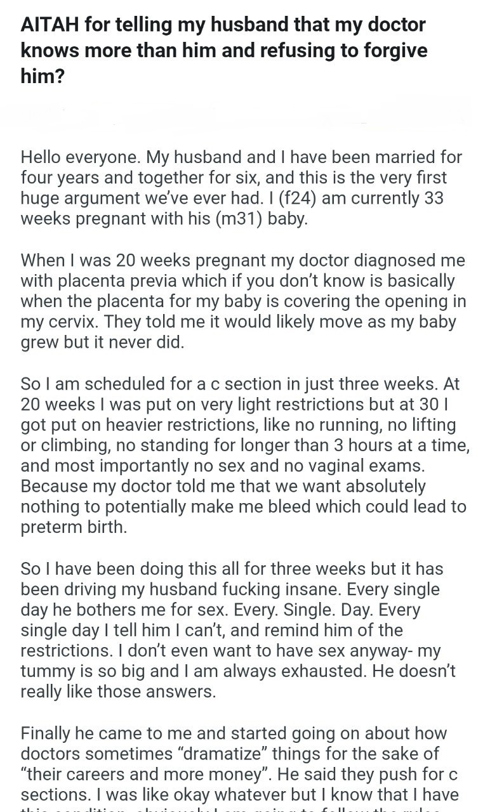The width and height of the screenshot is (490, 812).
Task: Open the AITAH post title
Action: tap(224, 49)
